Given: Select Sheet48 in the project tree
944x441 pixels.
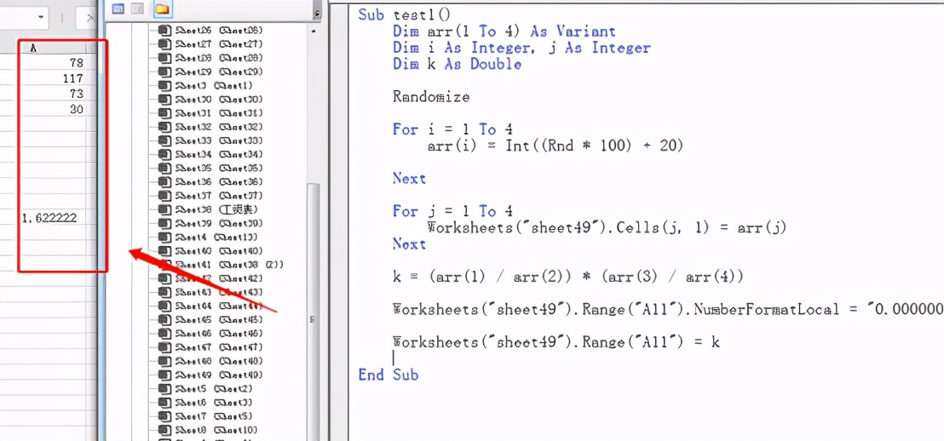Looking at the screenshot, I should (210, 361).
